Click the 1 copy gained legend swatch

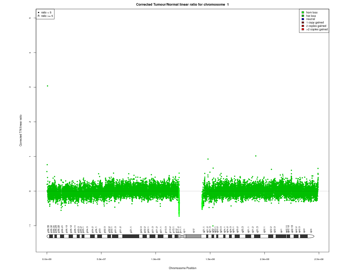click(303, 22)
